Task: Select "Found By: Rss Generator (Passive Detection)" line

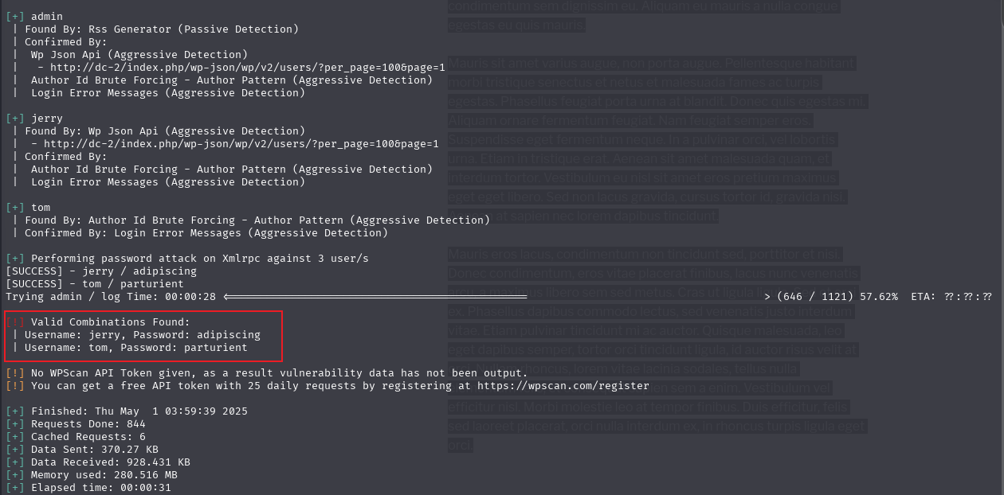Action: click(162, 29)
